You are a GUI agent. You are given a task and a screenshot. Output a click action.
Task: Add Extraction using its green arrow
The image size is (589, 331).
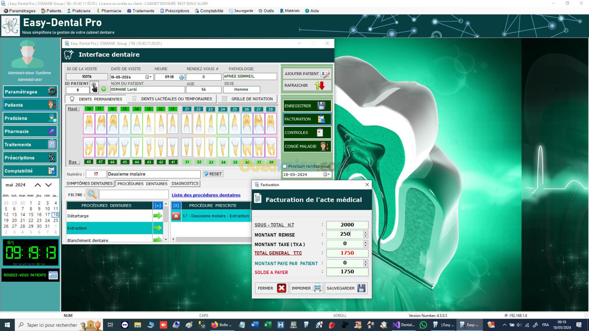pos(158,228)
